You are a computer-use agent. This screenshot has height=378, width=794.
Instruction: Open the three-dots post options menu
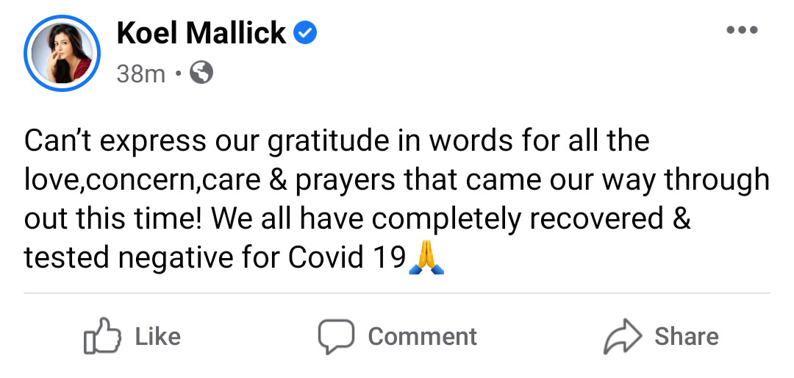[x=742, y=30]
